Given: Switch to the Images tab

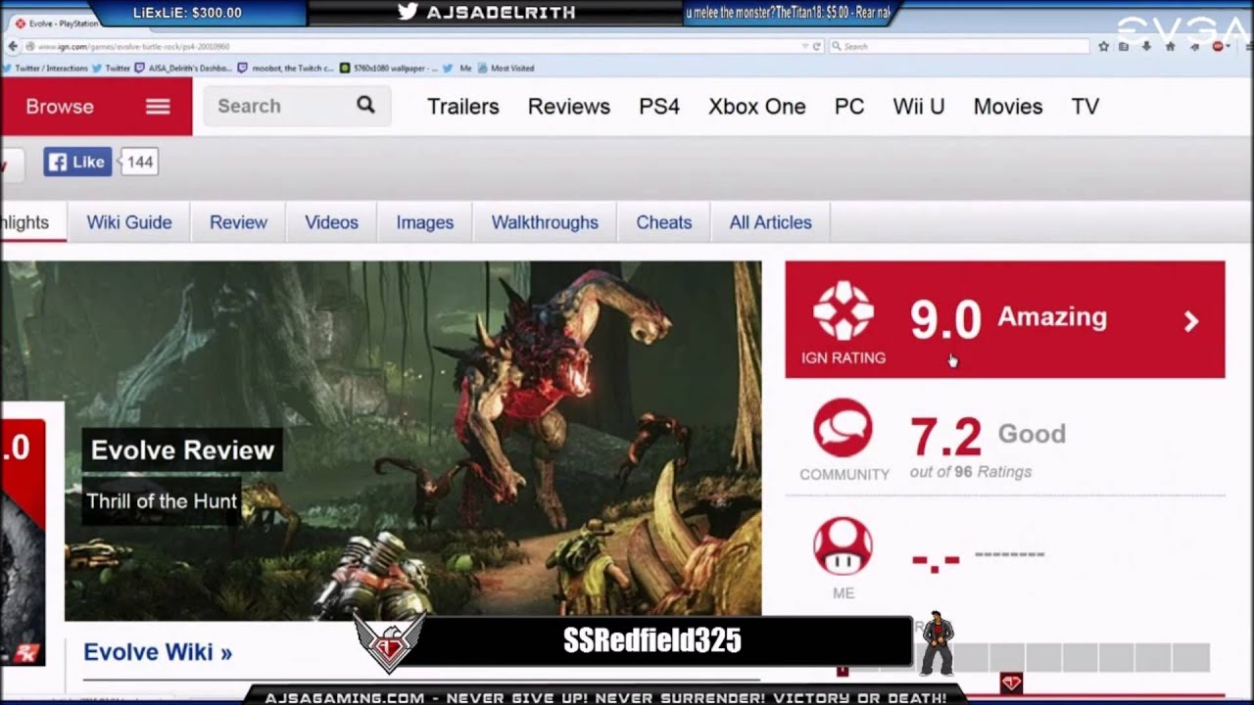Looking at the screenshot, I should tap(425, 222).
